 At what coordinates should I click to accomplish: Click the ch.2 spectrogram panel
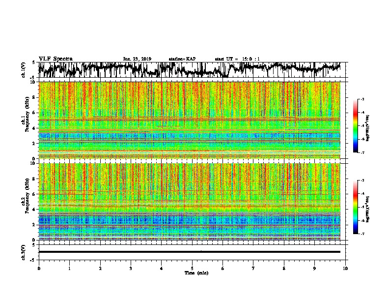coord(190,202)
